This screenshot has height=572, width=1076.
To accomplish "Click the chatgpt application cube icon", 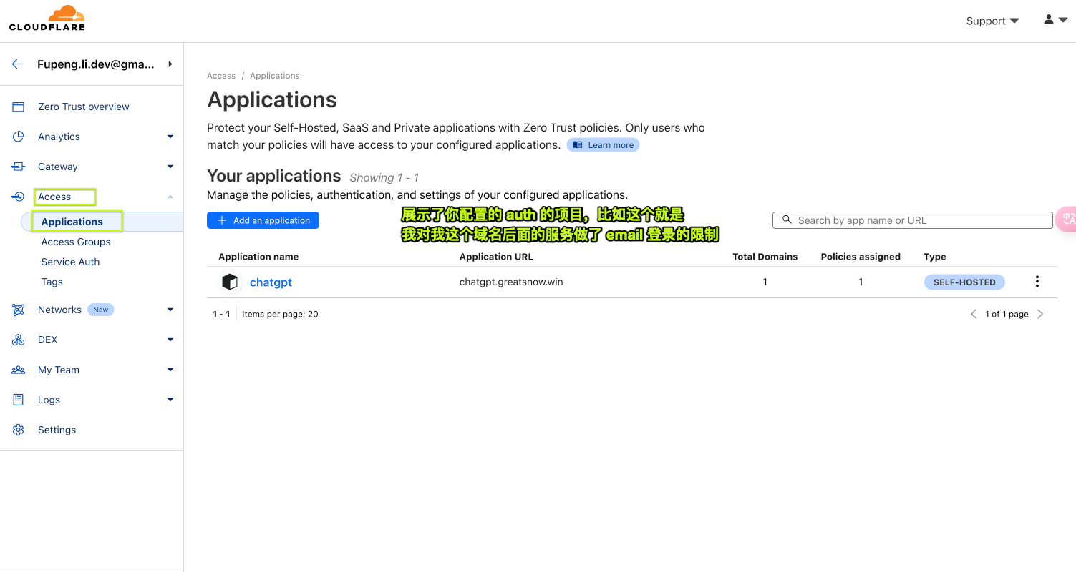I will (230, 282).
